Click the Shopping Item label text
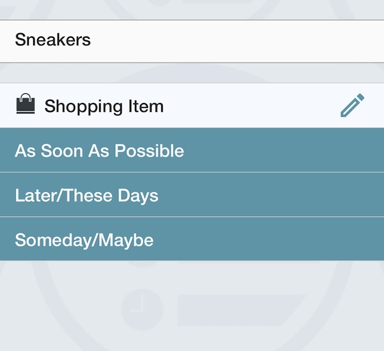 (x=104, y=106)
